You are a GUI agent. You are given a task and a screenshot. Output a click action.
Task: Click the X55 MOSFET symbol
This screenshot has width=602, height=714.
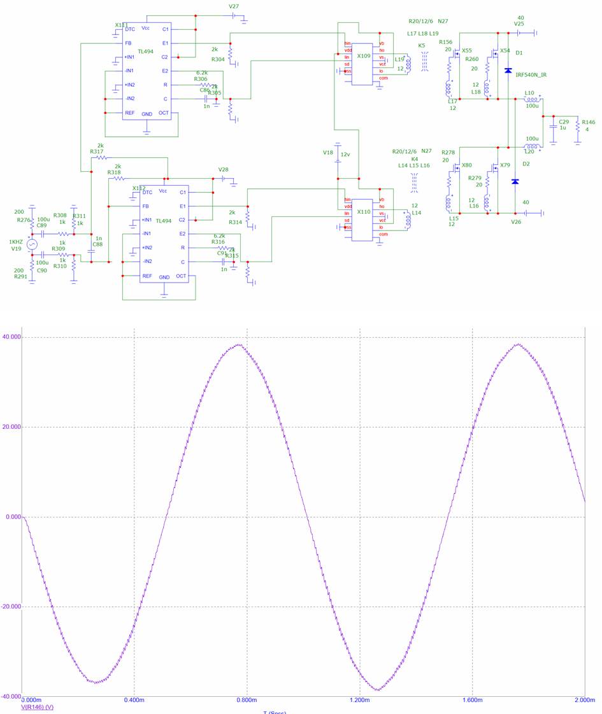[x=456, y=54]
